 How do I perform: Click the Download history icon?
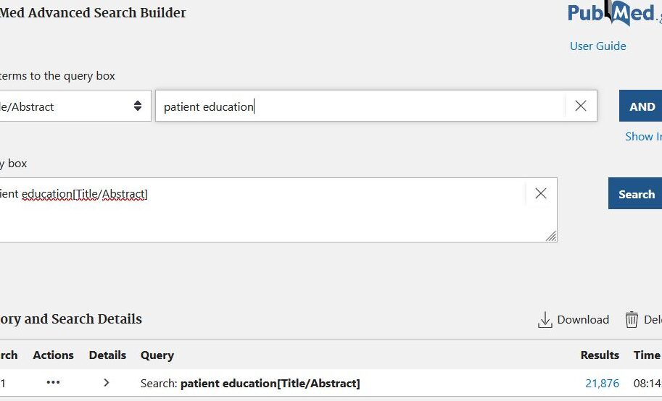point(545,320)
